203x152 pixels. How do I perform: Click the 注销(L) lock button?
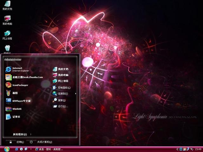click(11, 142)
